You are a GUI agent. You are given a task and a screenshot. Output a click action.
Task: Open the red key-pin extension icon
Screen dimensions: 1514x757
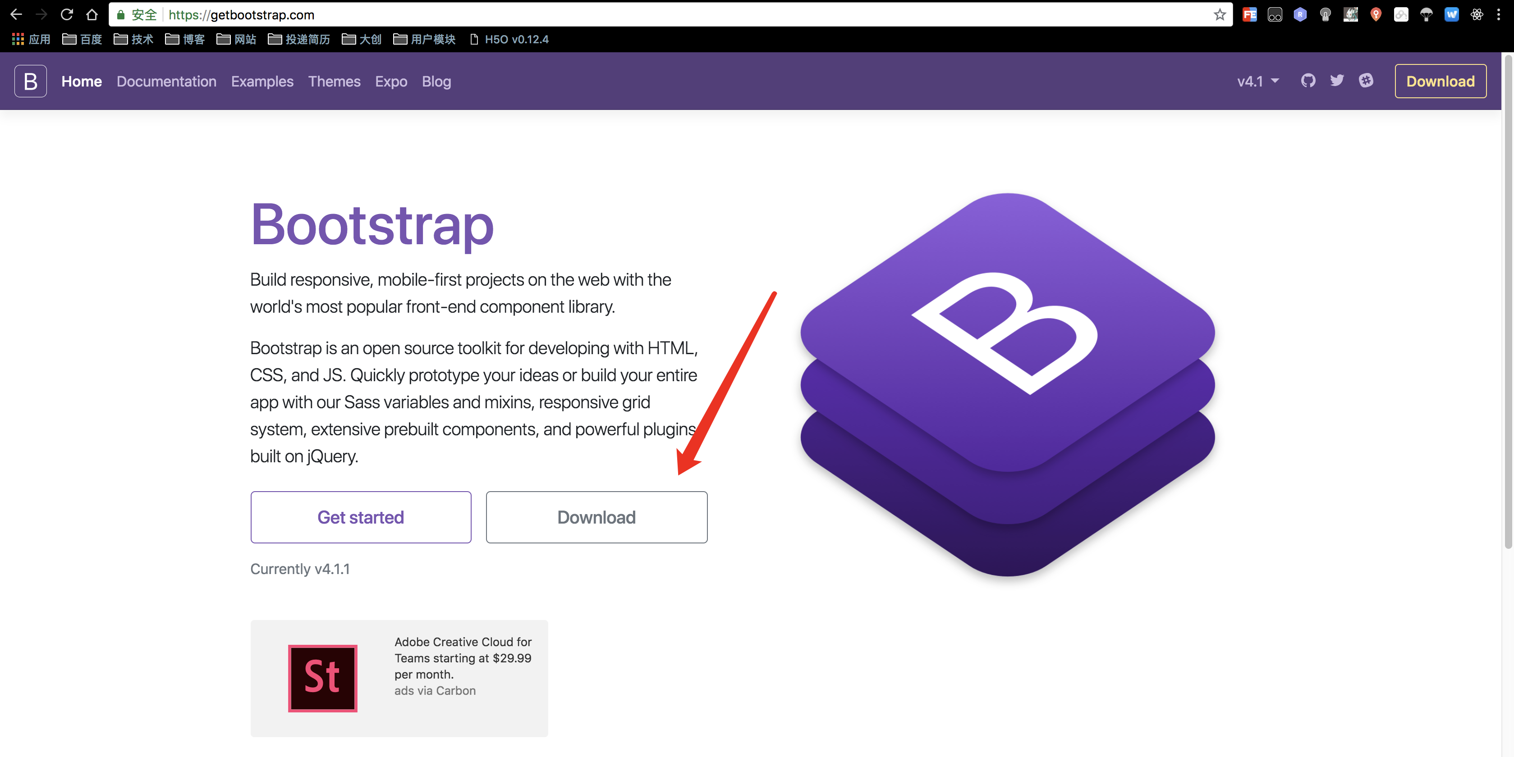point(1376,15)
